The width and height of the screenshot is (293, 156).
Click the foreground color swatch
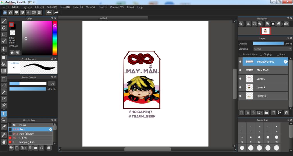coord(11,25)
